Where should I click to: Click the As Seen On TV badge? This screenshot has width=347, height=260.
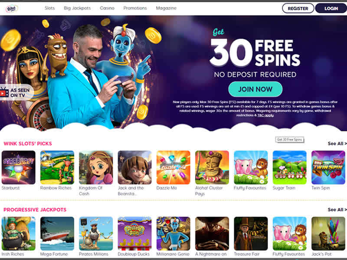point(16,92)
